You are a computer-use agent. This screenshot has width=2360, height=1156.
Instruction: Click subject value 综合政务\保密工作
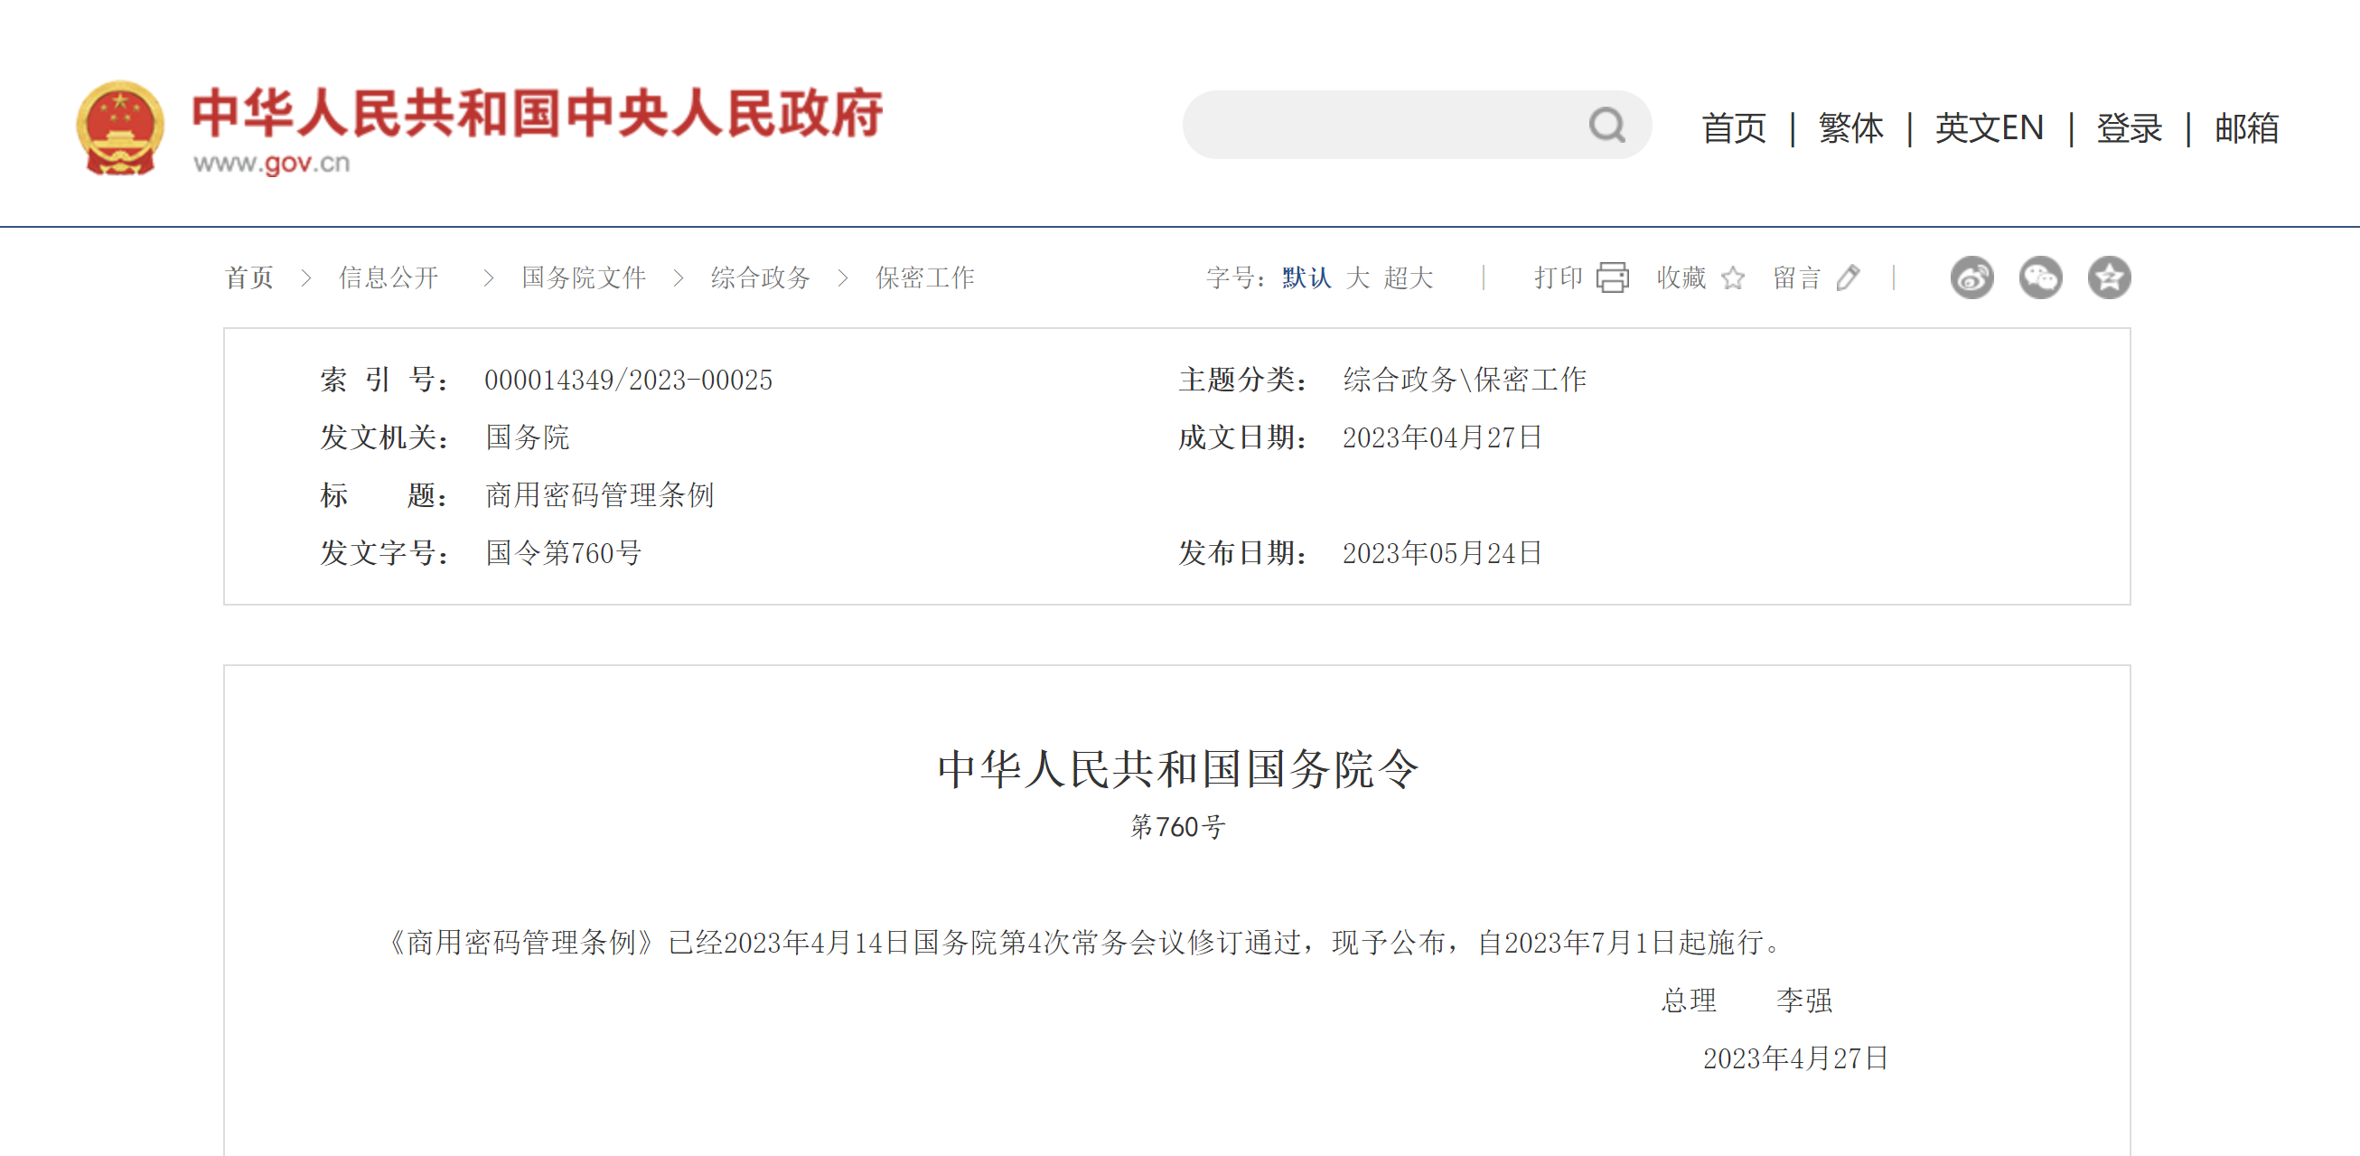(1464, 380)
